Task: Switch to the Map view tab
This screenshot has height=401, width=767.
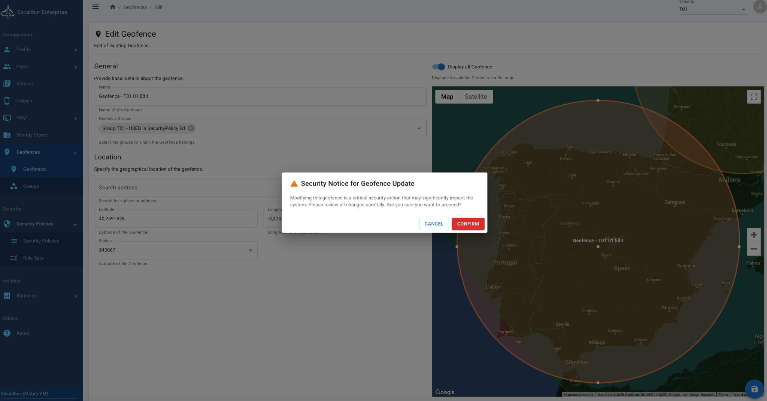Action: point(447,97)
